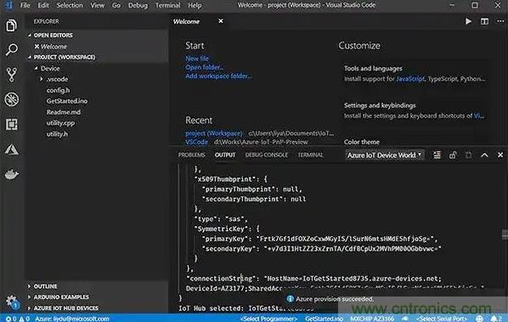The height and width of the screenshot is (322, 508).
Task: Open the Extensions view icon
Action: 12,124
